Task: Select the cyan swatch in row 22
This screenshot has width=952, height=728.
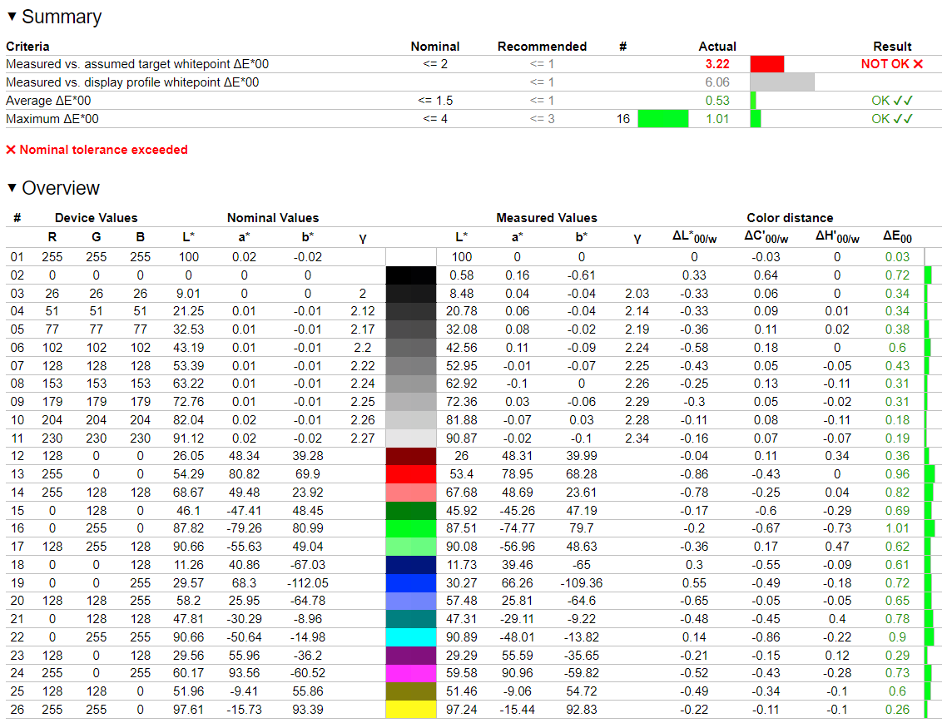Action: click(x=411, y=637)
